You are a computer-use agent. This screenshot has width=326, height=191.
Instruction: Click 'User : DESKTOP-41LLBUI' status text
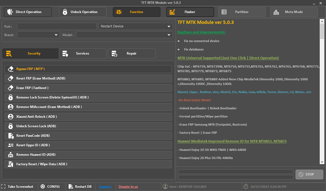coord(188,187)
